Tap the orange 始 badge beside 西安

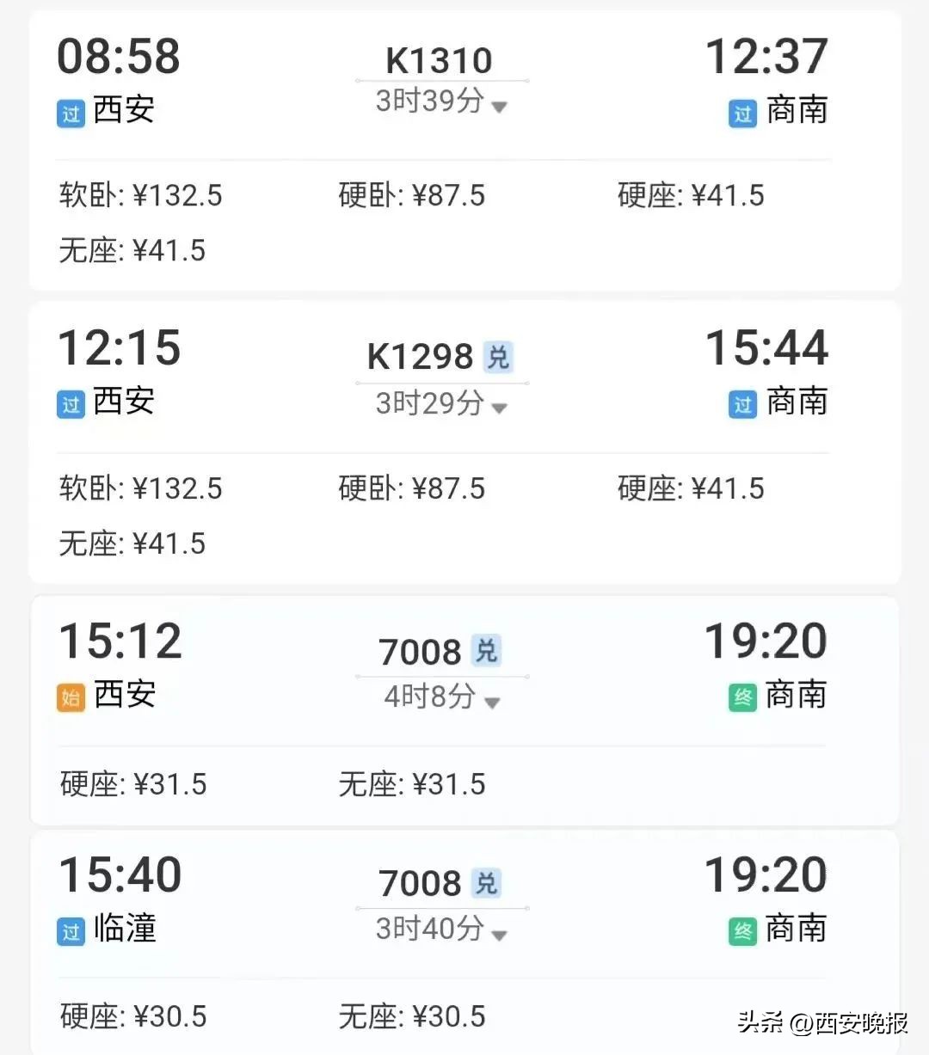point(71,697)
